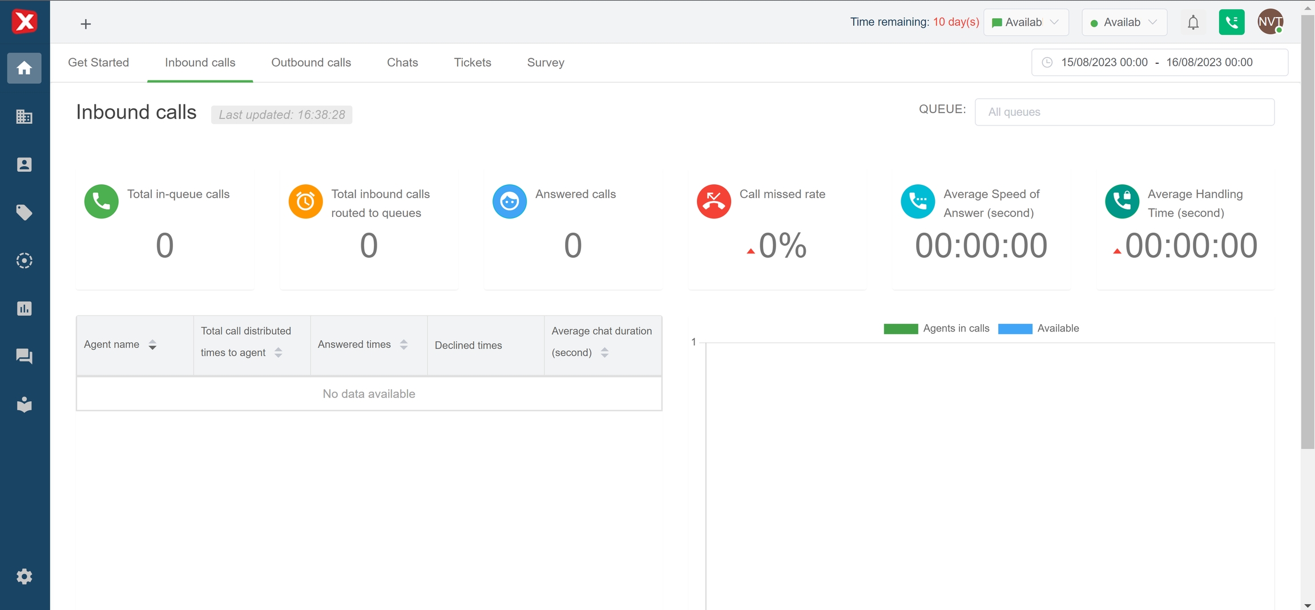1315x610 pixels.
Task: Sort table by Answered times
Action: click(x=404, y=345)
